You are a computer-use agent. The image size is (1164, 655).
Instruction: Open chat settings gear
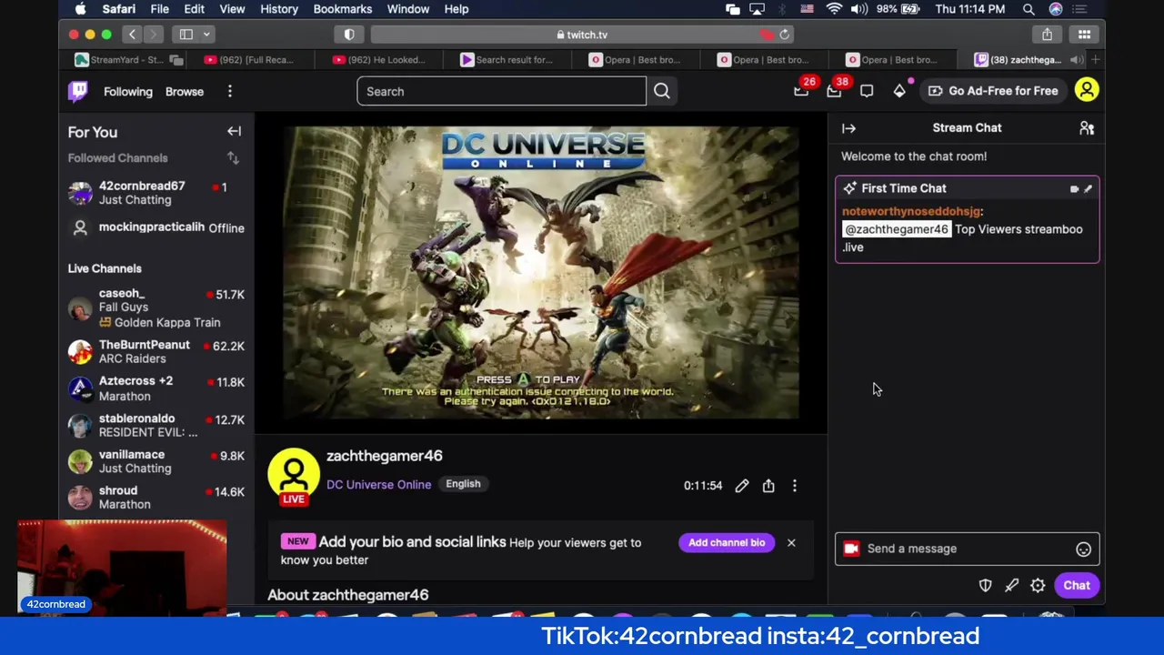pyautogui.click(x=1038, y=586)
